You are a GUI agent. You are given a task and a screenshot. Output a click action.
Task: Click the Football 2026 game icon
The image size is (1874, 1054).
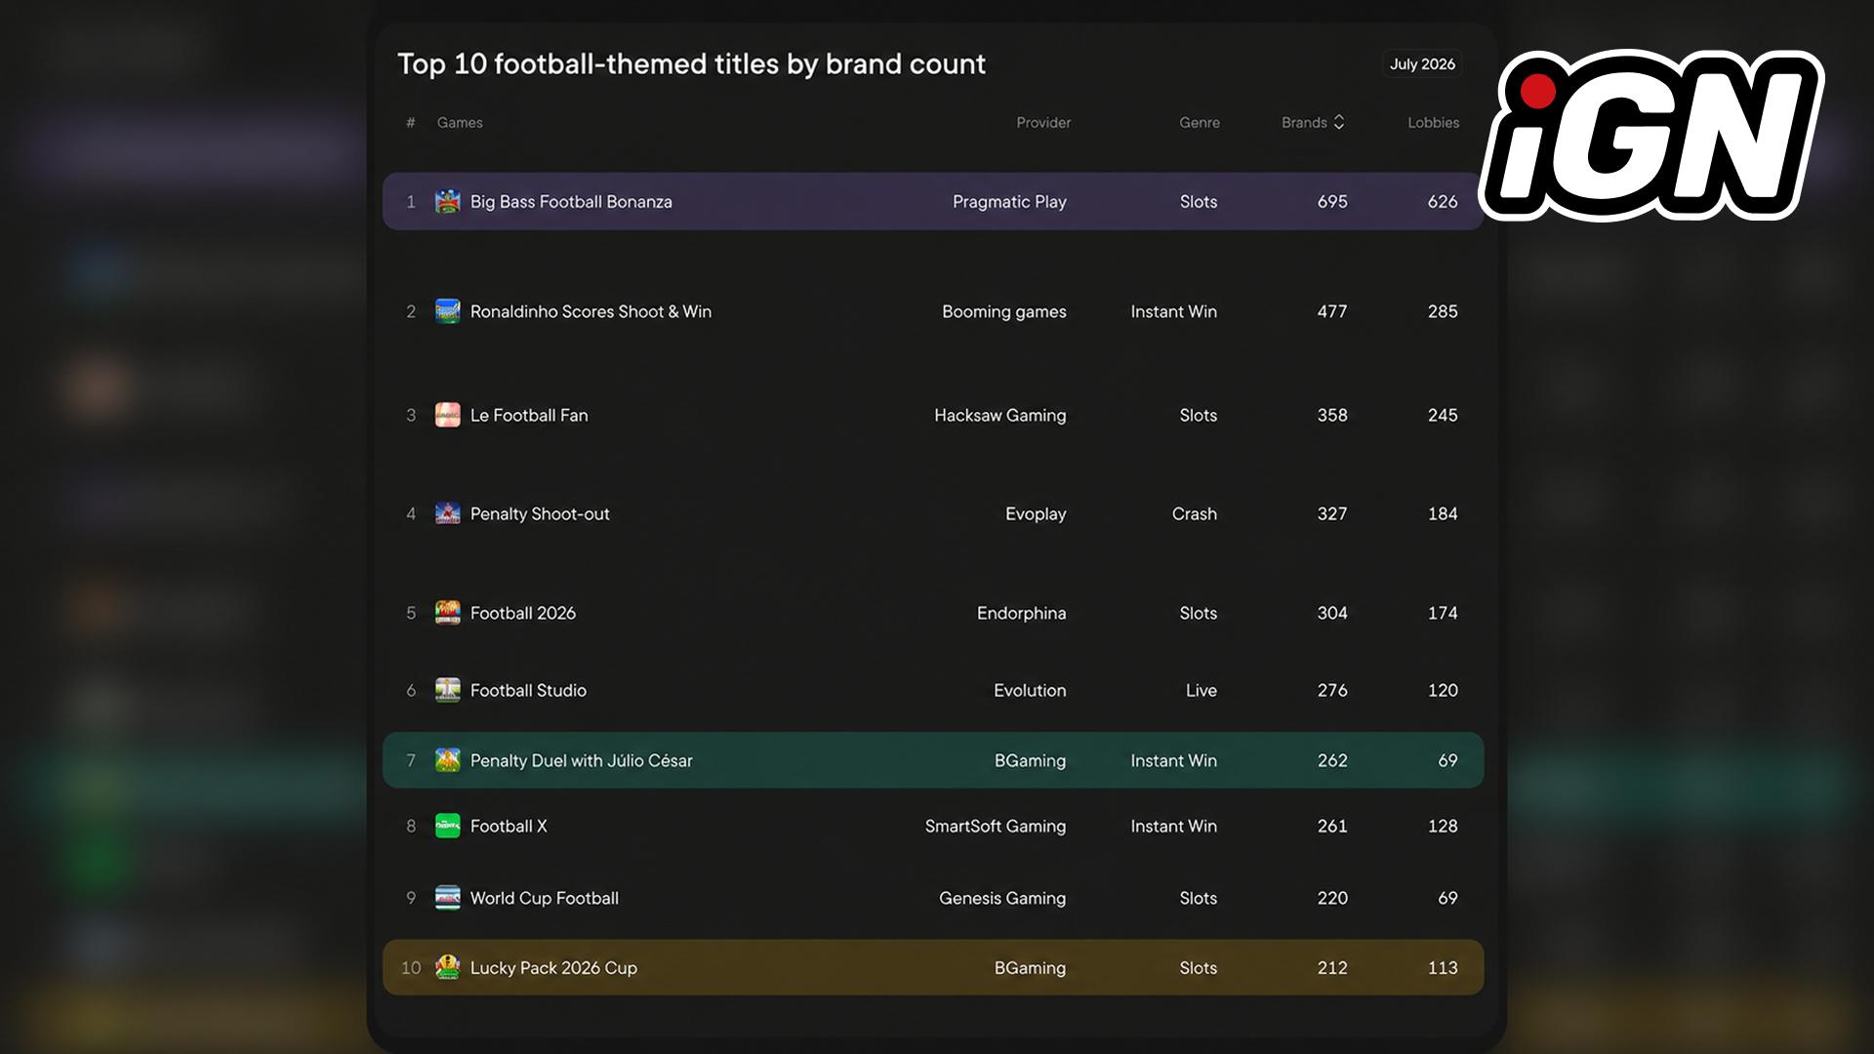(447, 613)
